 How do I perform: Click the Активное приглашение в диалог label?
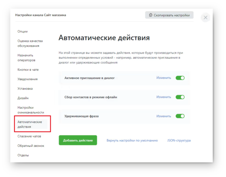[90, 78]
